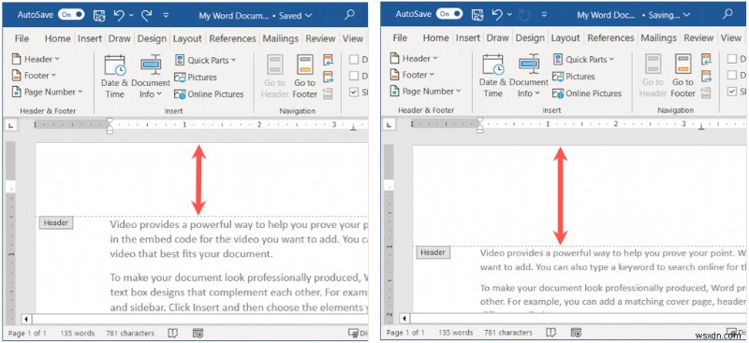Click Header tag label in left window
Image resolution: width=749 pixels, height=343 pixels.
tap(56, 222)
